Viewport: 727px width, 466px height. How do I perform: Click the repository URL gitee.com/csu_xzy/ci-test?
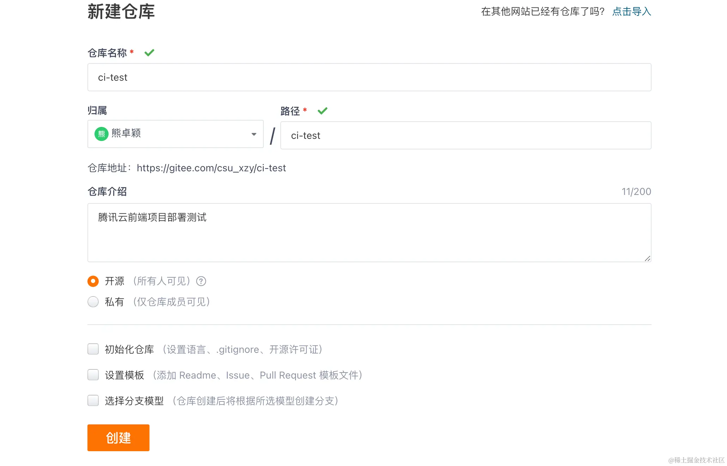[x=212, y=168]
